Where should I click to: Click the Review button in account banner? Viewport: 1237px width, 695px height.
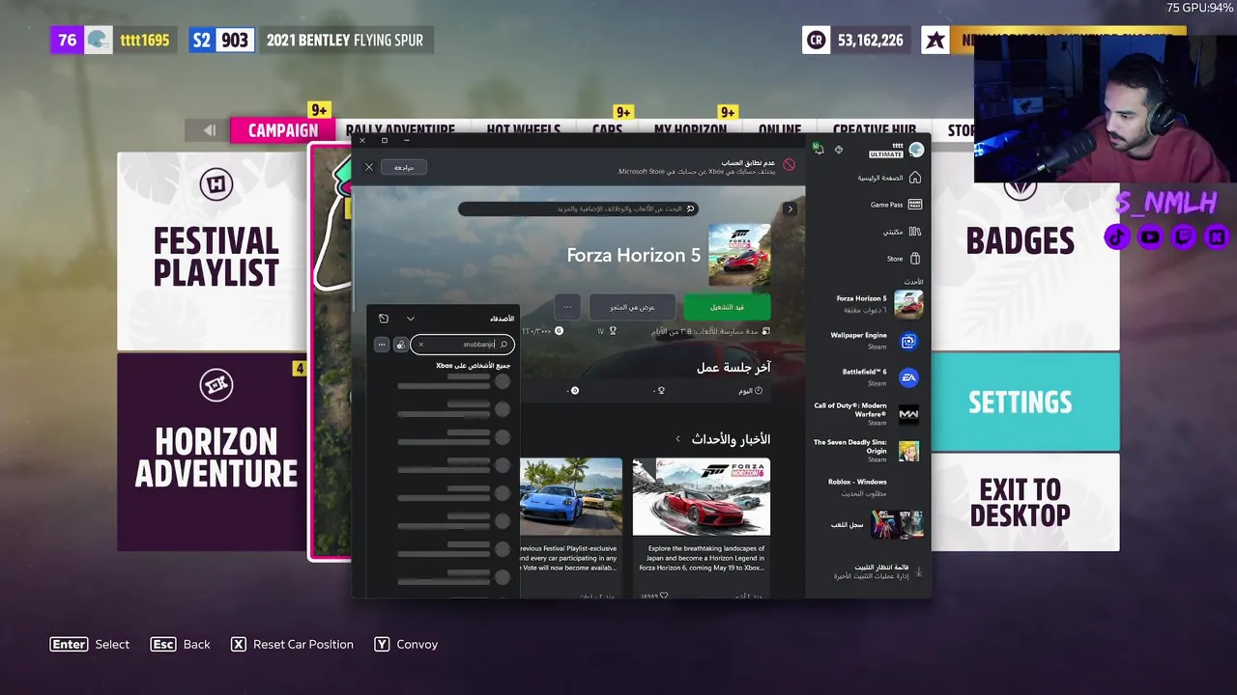404,167
